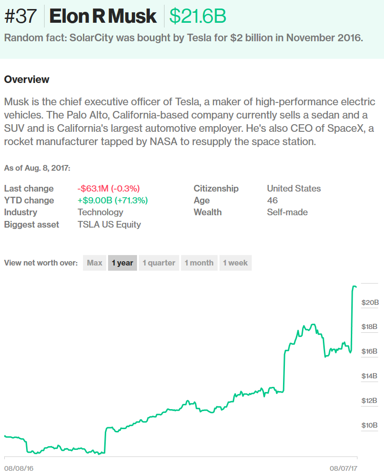Click the United States citizenship value

(294, 188)
